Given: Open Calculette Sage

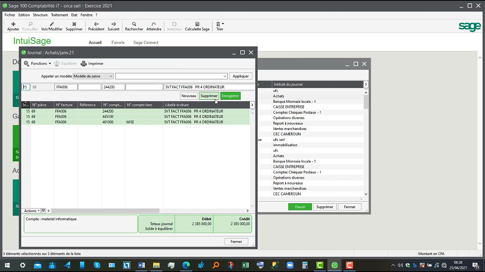Looking at the screenshot, I should [x=197, y=26].
